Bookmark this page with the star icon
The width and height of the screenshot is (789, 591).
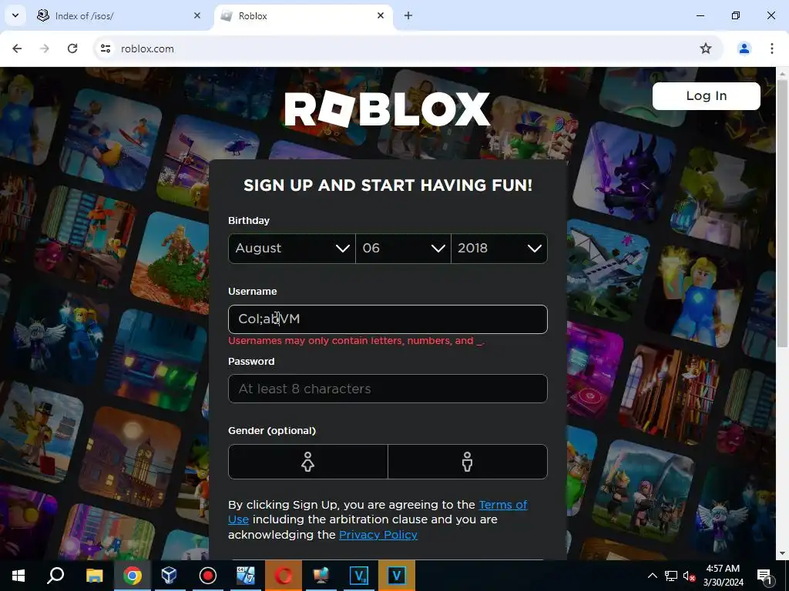706,48
